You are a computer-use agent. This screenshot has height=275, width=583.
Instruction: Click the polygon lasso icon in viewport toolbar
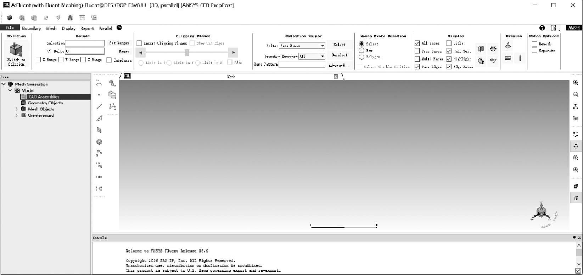click(112, 106)
